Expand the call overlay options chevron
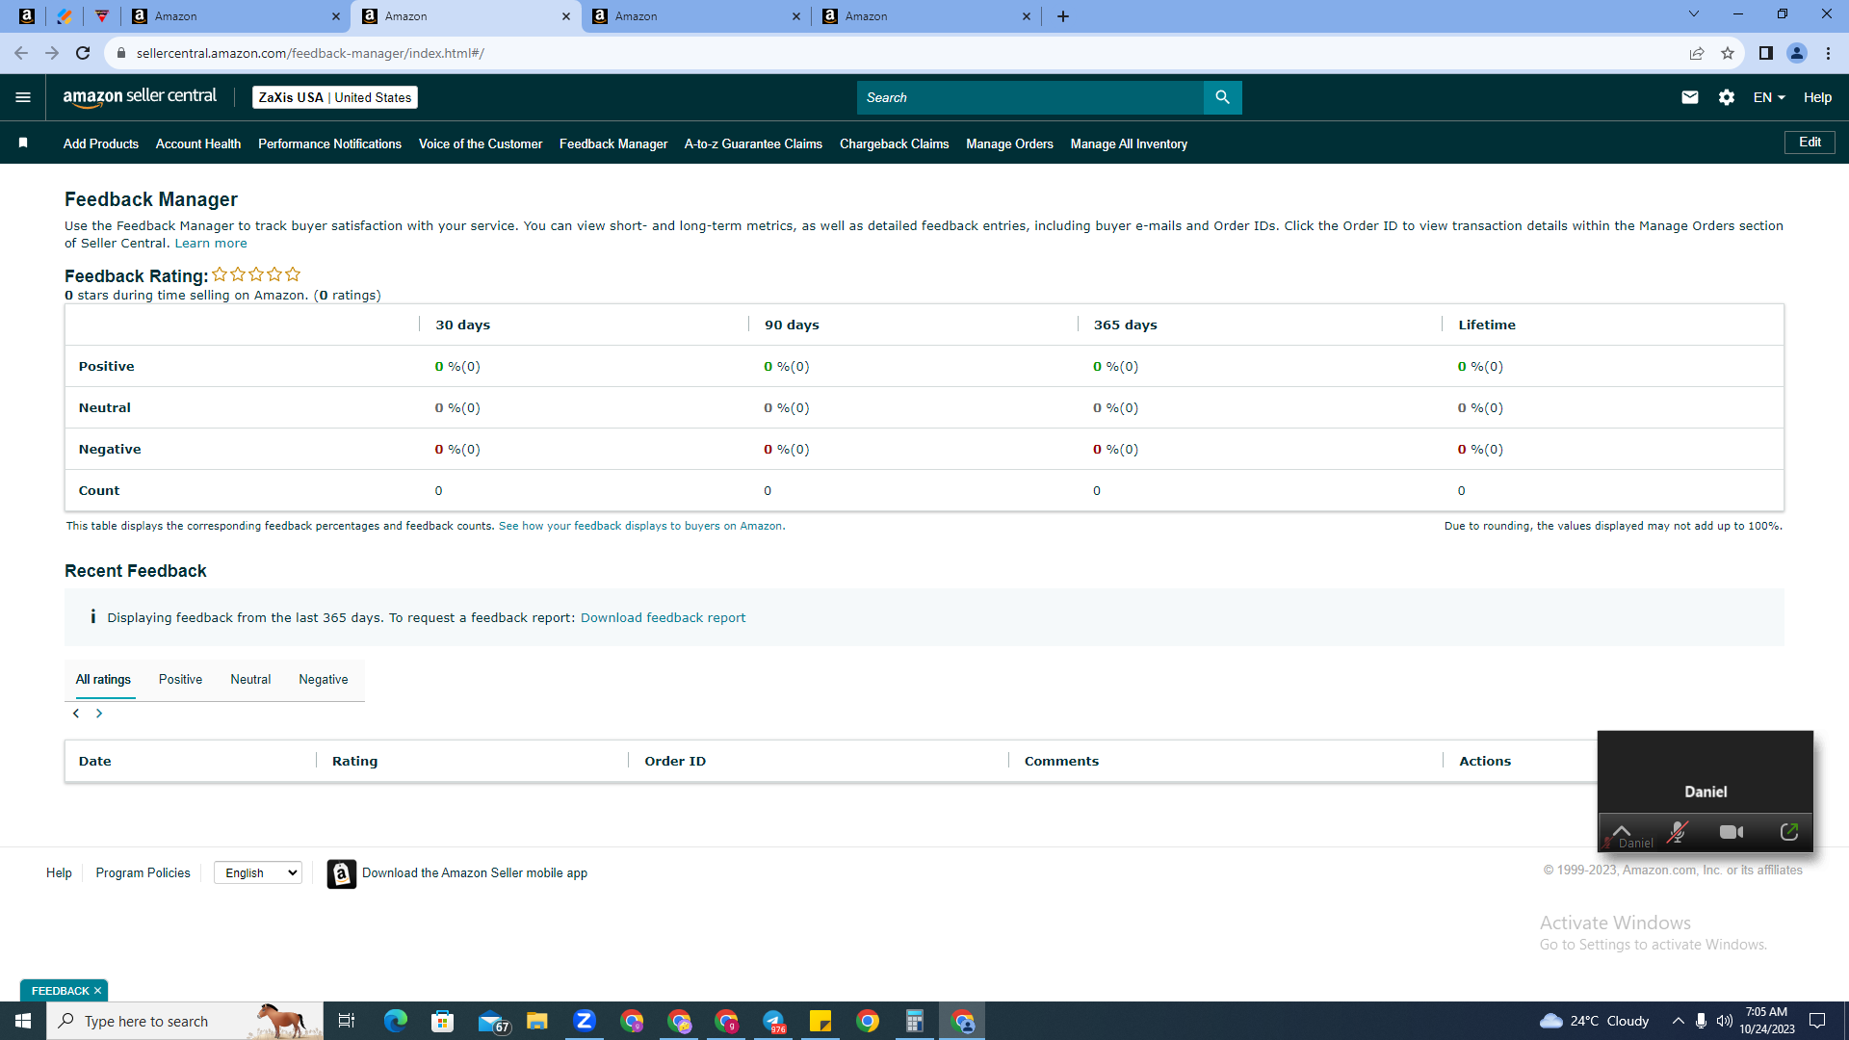This screenshot has width=1849, height=1040. pos(1622,830)
